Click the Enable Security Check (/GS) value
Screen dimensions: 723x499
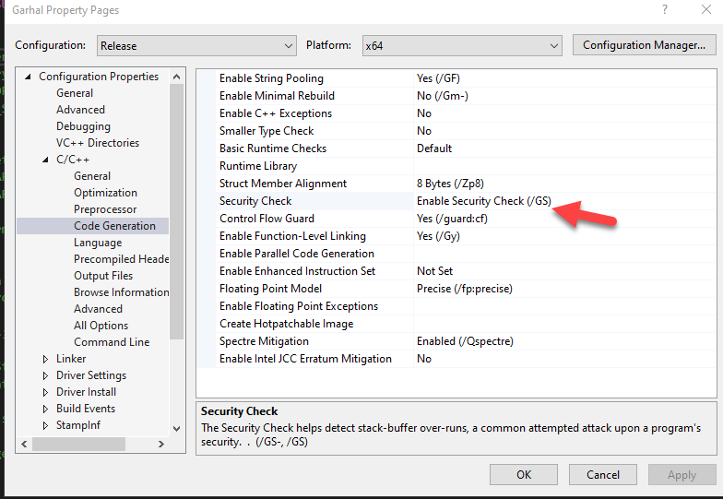click(x=483, y=201)
